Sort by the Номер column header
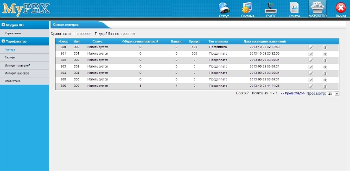The image size is (350, 171). 64,42
